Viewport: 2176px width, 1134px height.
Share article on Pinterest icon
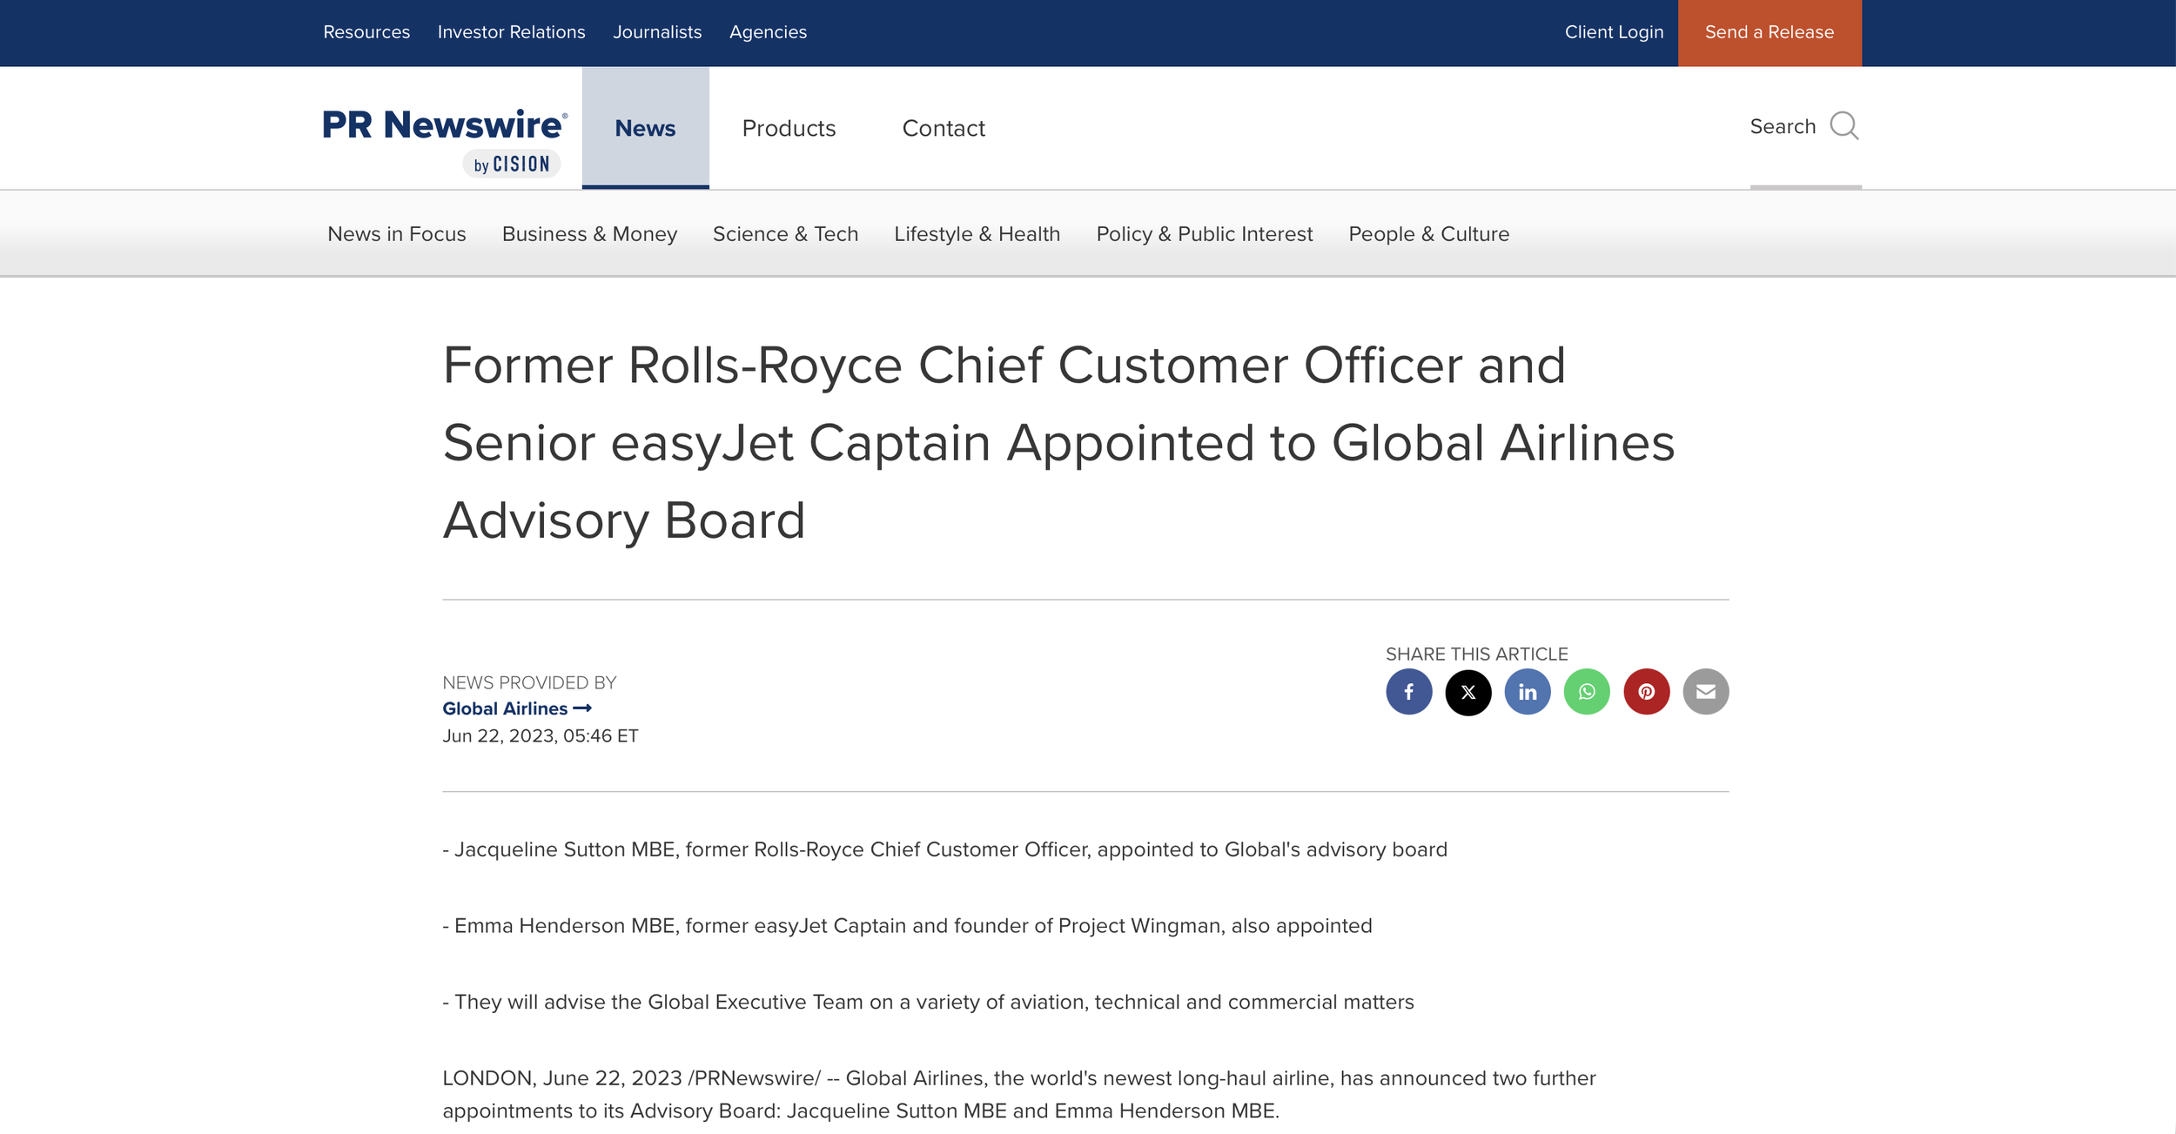coord(1646,692)
